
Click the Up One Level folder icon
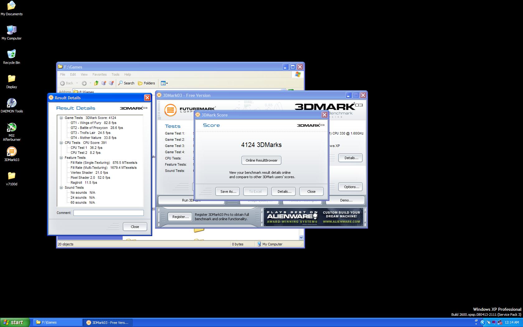coord(96,83)
